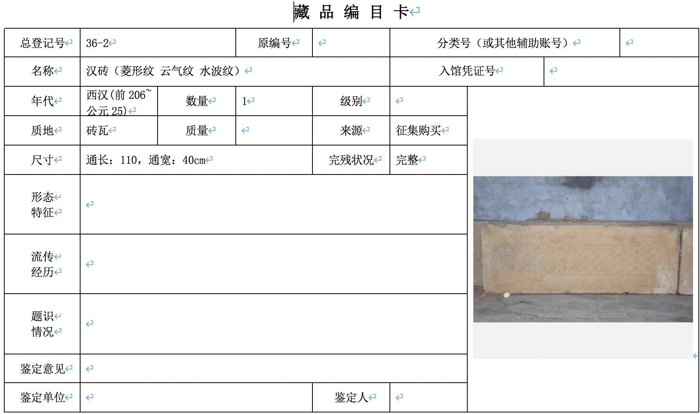Select the 质量 label cell

pyautogui.click(x=197, y=130)
